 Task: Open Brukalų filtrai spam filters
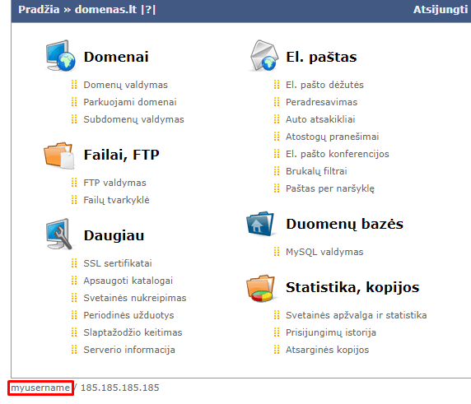(316, 171)
